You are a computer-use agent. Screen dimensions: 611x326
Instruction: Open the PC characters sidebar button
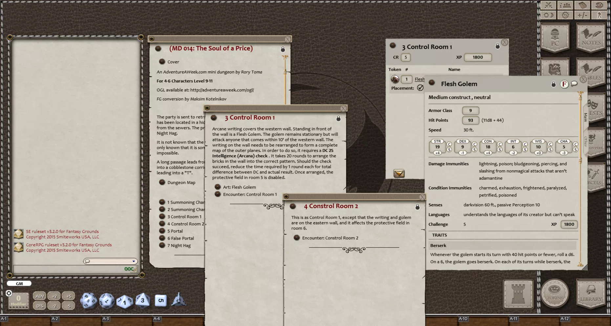pos(555,38)
